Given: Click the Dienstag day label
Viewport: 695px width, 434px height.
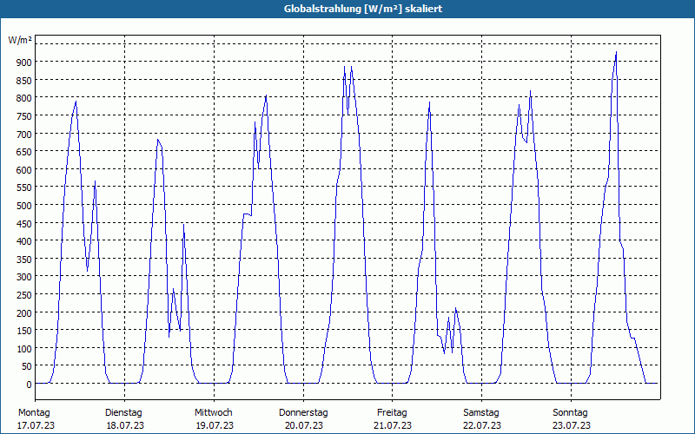Looking at the screenshot, I should (123, 412).
